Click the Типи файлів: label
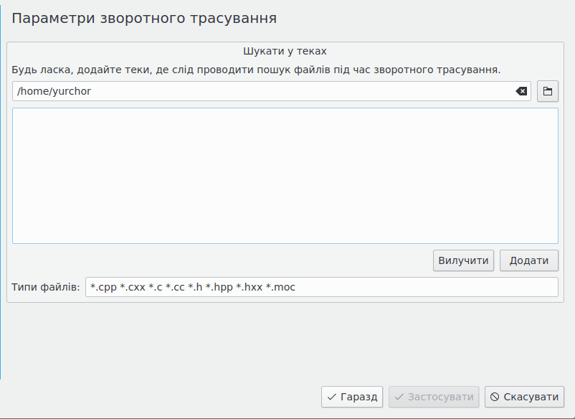The width and height of the screenshot is (575, 419). point(45,287)
